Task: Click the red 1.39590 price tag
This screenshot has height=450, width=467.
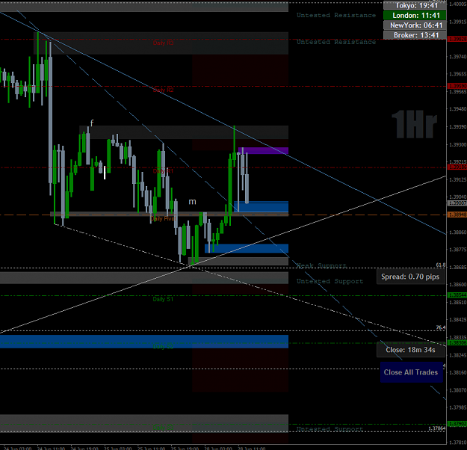Action: pos(457,86)
